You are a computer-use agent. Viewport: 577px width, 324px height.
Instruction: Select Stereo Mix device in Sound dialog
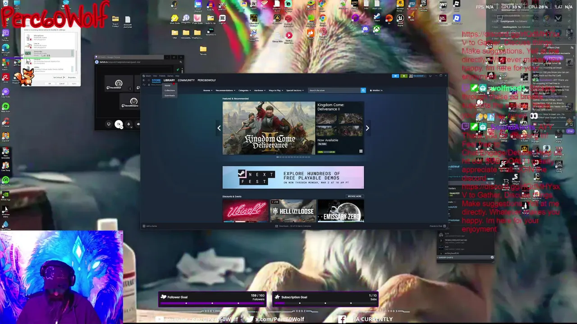[49, 54]
